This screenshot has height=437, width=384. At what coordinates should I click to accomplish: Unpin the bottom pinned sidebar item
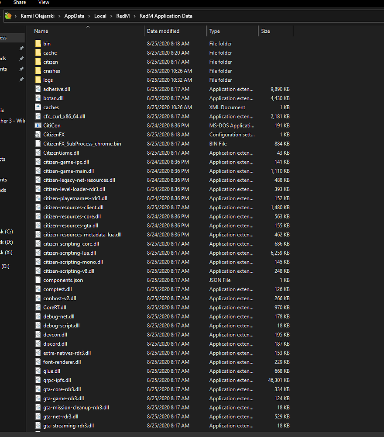[x=21, y=79]
